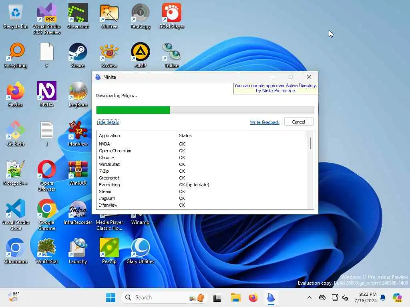Select the Opera Browser desktop shortcut

coord(47,175)
